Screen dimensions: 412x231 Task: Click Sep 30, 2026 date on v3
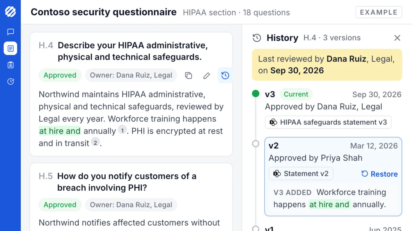377,94
